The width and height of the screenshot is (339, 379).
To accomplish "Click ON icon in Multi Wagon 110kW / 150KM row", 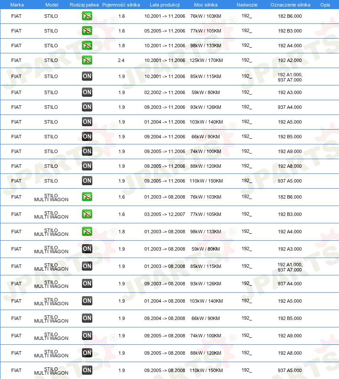I will (x=87, y=370).
